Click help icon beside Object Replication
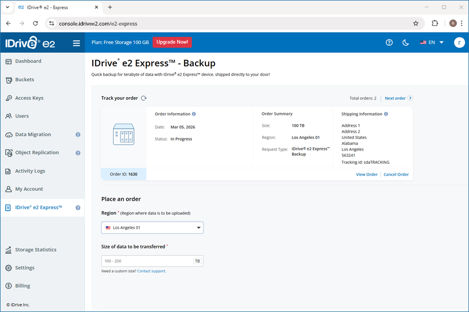The width and height of the screenshot is (469, 312). pos(78,153)
